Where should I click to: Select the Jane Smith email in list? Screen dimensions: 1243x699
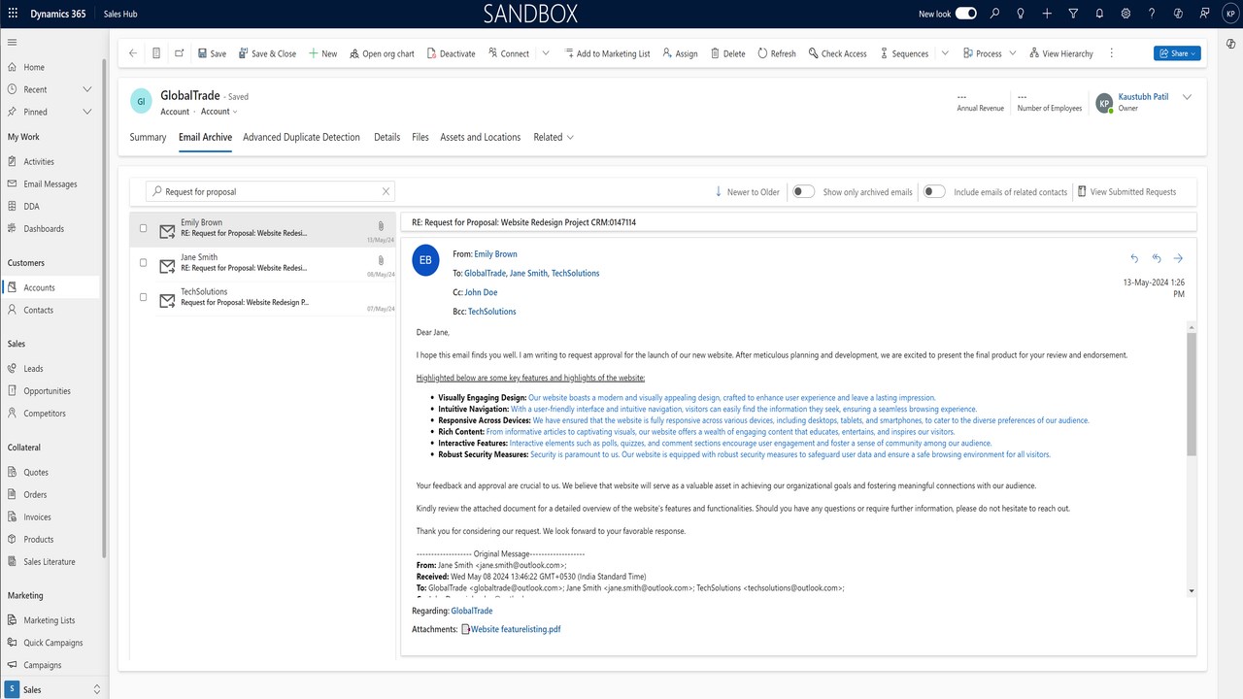click(262, 263)
